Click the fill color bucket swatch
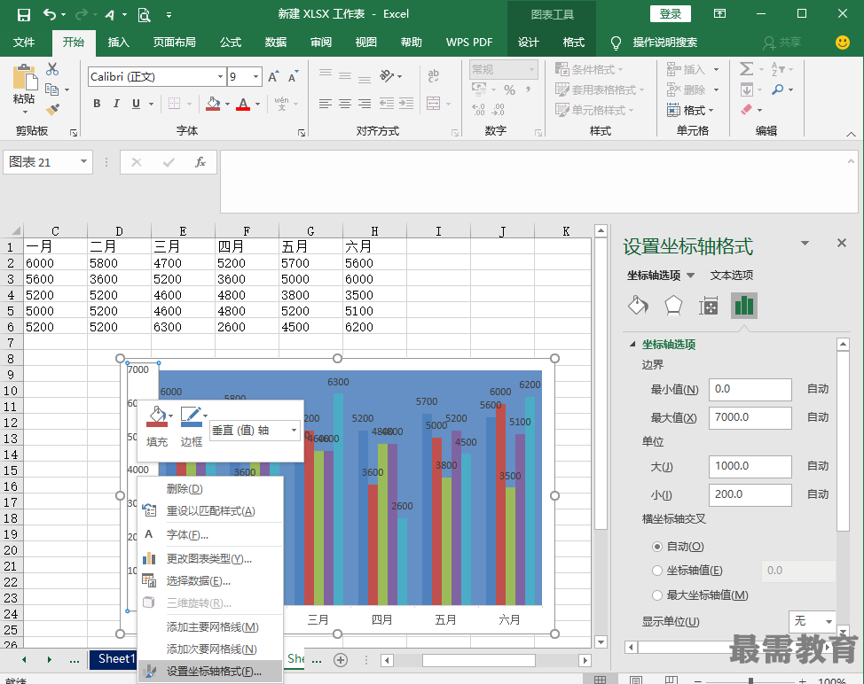The image size is (864, 684). pos(213,104)
